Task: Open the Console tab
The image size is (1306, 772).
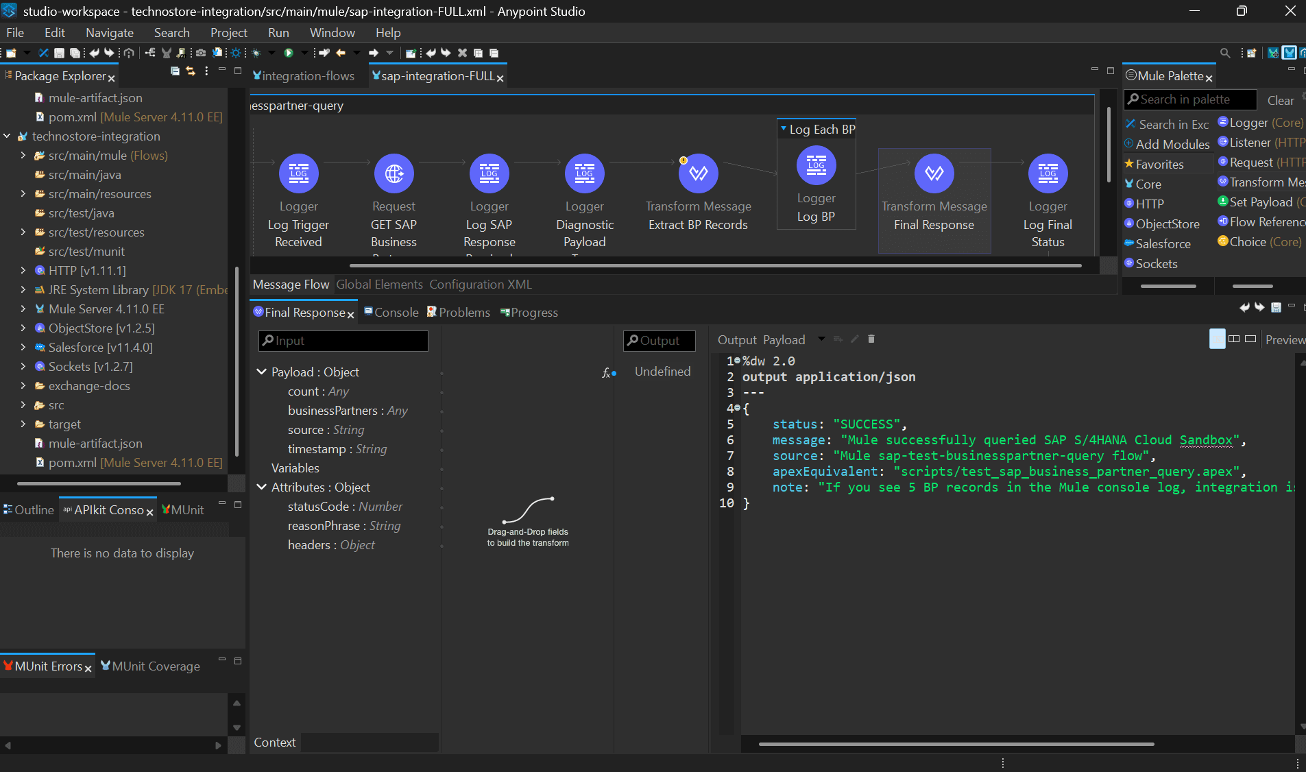Action: point(391,312)
